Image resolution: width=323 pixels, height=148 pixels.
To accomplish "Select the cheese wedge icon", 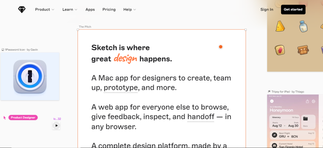I will tap(280, 26).
